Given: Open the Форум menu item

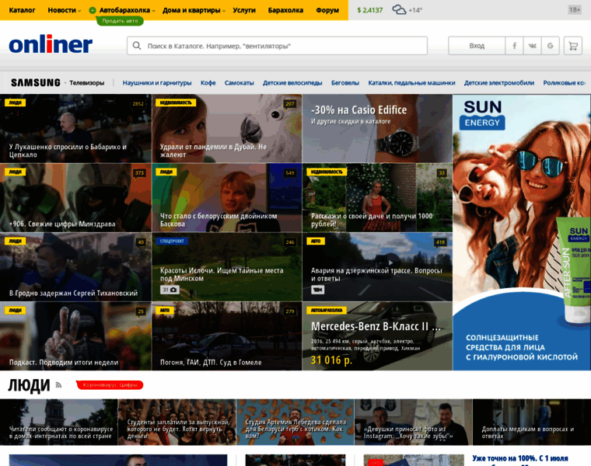Looking at the screenshot, I should 327,10.
